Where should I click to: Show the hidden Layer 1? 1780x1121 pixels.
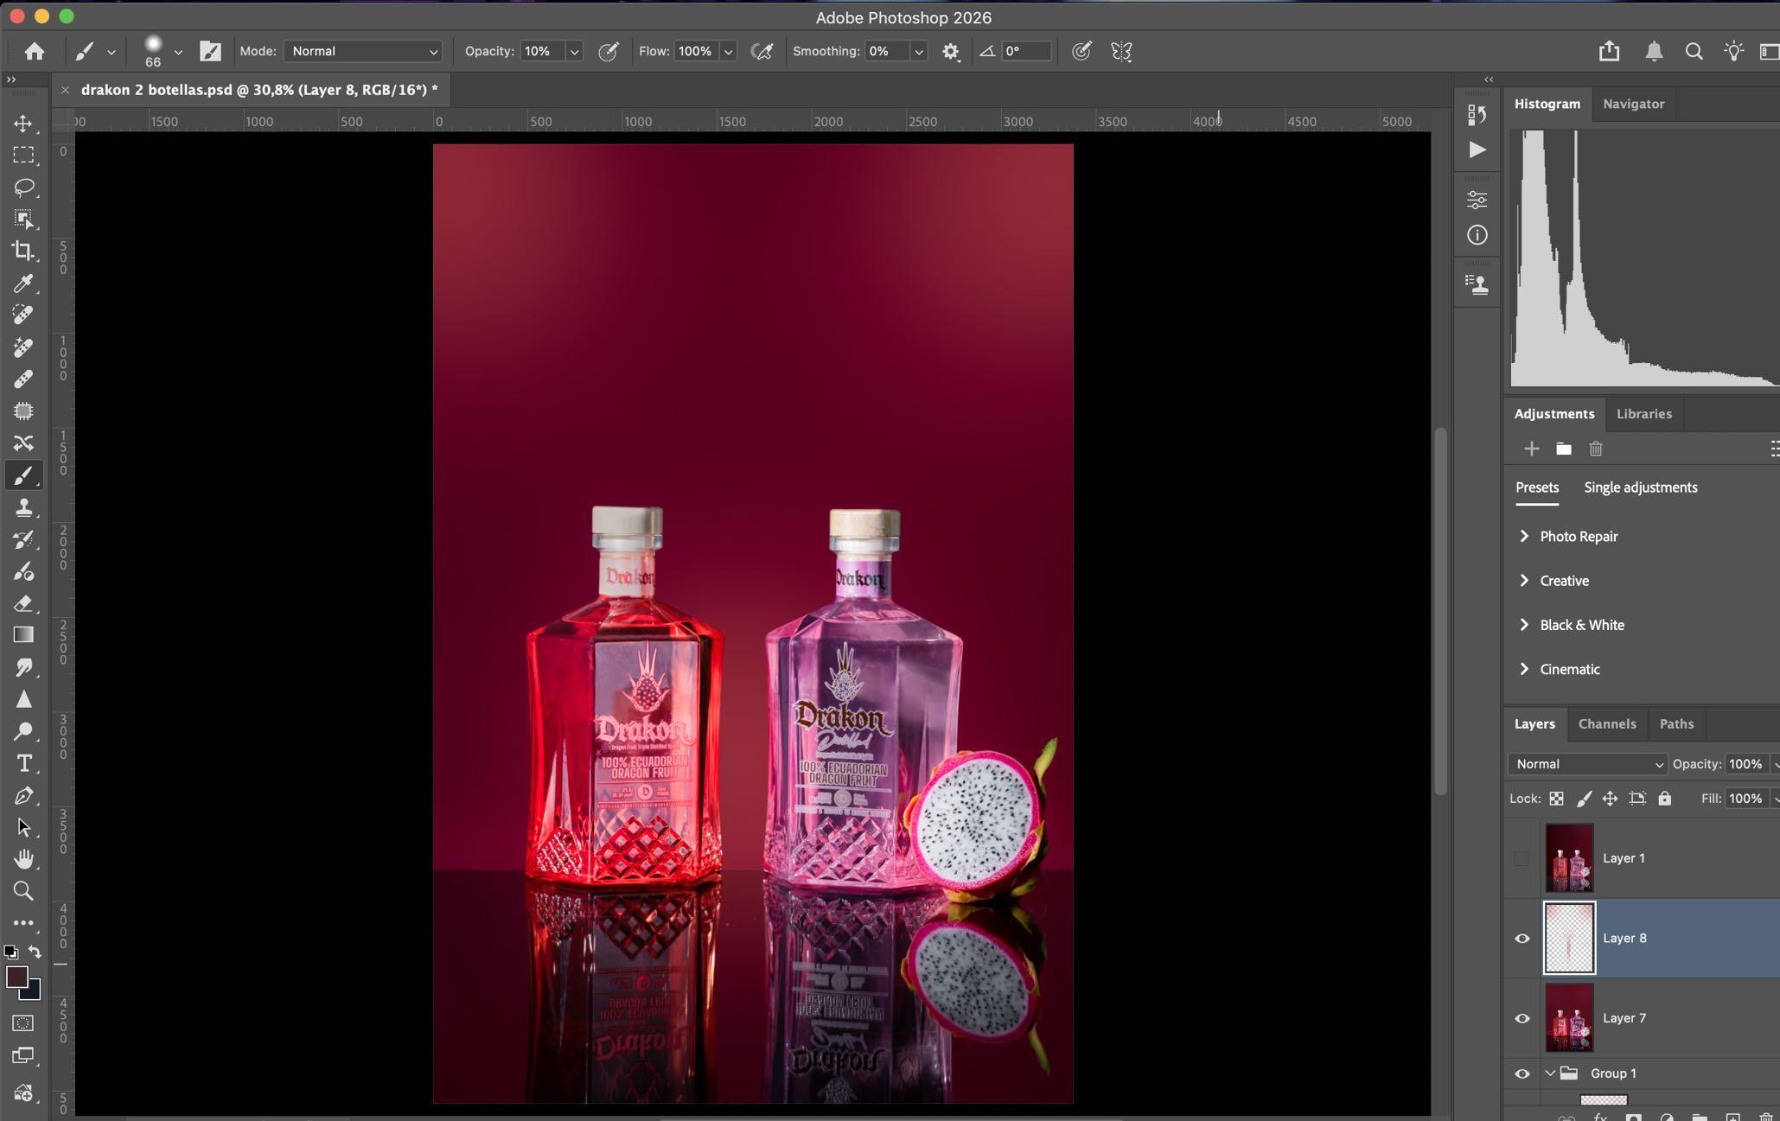1522,858
